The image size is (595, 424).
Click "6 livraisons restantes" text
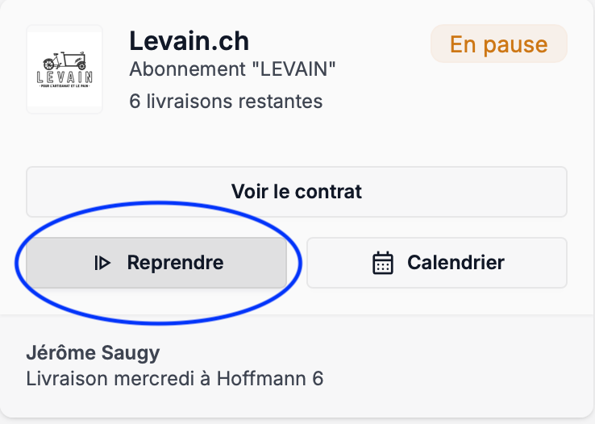point(226,102)
